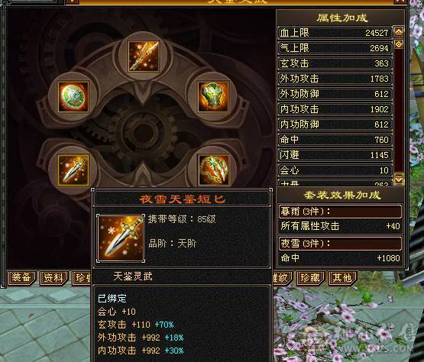The image size is (424, 362).
Task: Click the 血上限 attribute row
Action: [x=335, y=33]
